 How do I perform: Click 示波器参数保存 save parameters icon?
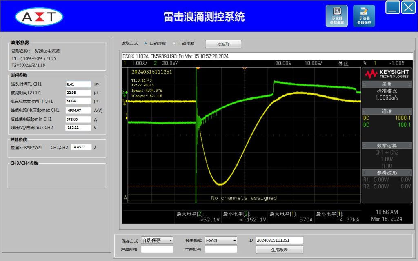coord(364,16)
